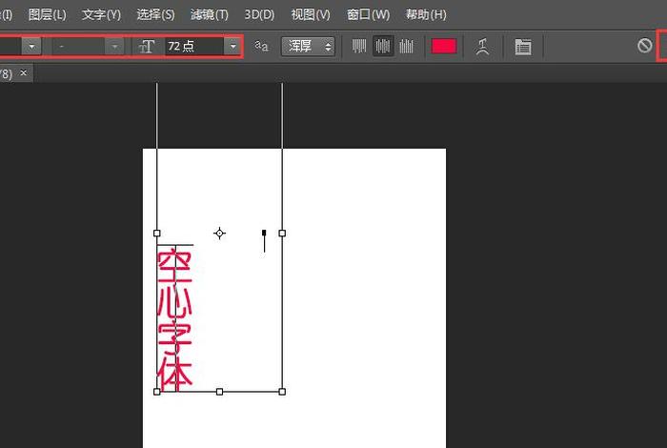
Task: Click the bottom-left text box handle
Action: pyautogui.click(x=157, y=392)
